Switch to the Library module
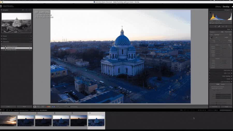The width and height of the screenshot is (233, 131). [x=218, y=6]
